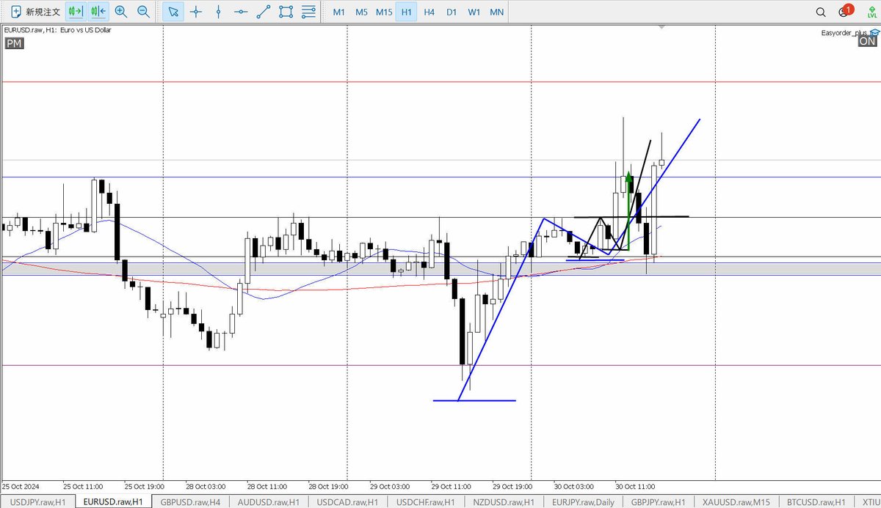This screenshot has width=881, height=508.
Task: Activate the crosshair tool
Action: (195, 12)
